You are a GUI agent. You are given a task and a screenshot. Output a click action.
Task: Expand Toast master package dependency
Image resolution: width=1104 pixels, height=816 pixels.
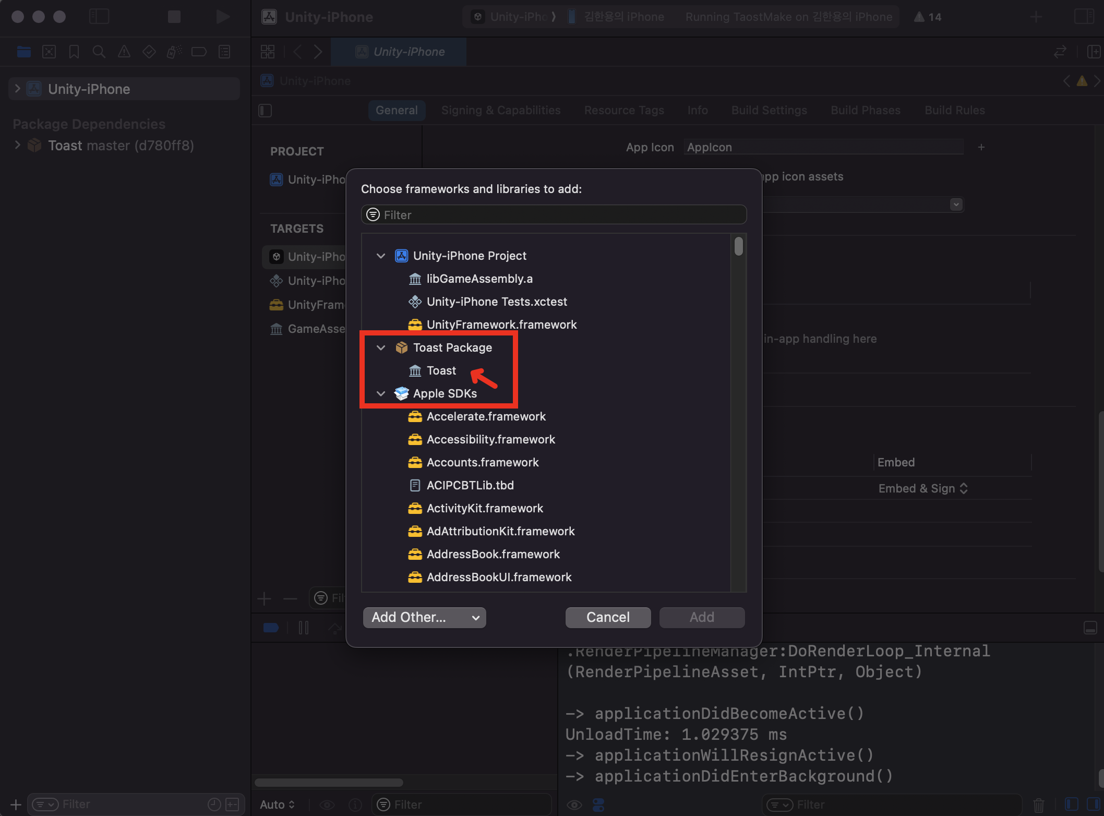[17, 145]
